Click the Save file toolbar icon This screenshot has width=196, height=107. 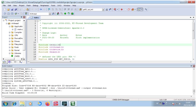pos(11,9)
